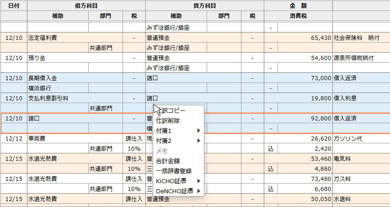Select the 預り金 debit account cell
The height and width of the screenshot is (207, 390).
point(58,58)
